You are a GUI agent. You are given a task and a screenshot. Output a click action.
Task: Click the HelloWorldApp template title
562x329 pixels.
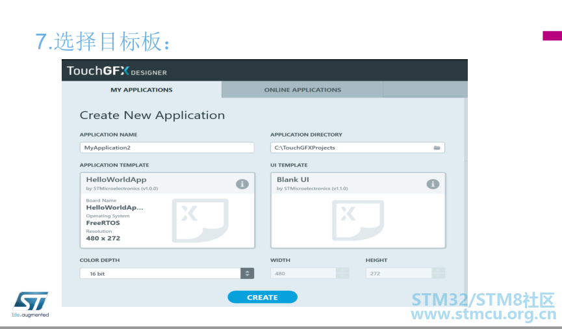(x=116, y=179)
